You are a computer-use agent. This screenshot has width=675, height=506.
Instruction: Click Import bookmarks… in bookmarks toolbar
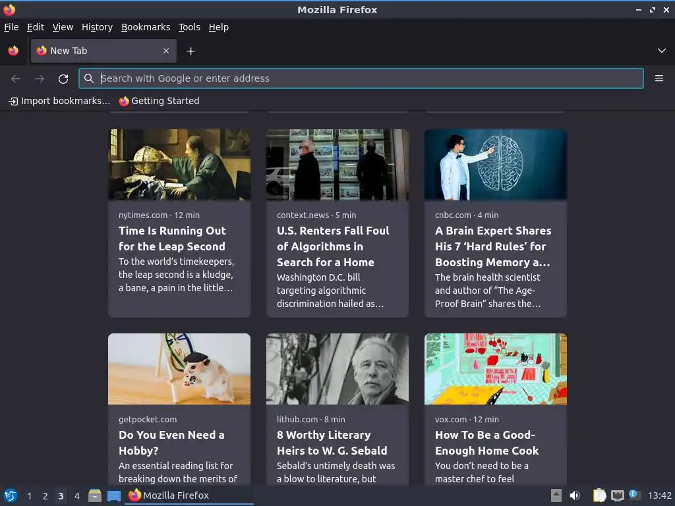click(x=59, y=101)
